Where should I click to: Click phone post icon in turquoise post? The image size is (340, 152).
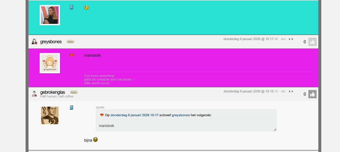tap(71, 7)
